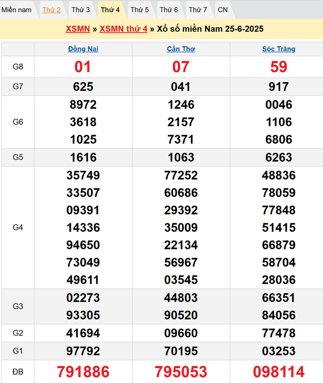323x383 pixels.
Task: Click the ĐB row label
Action: click(18, 372)
